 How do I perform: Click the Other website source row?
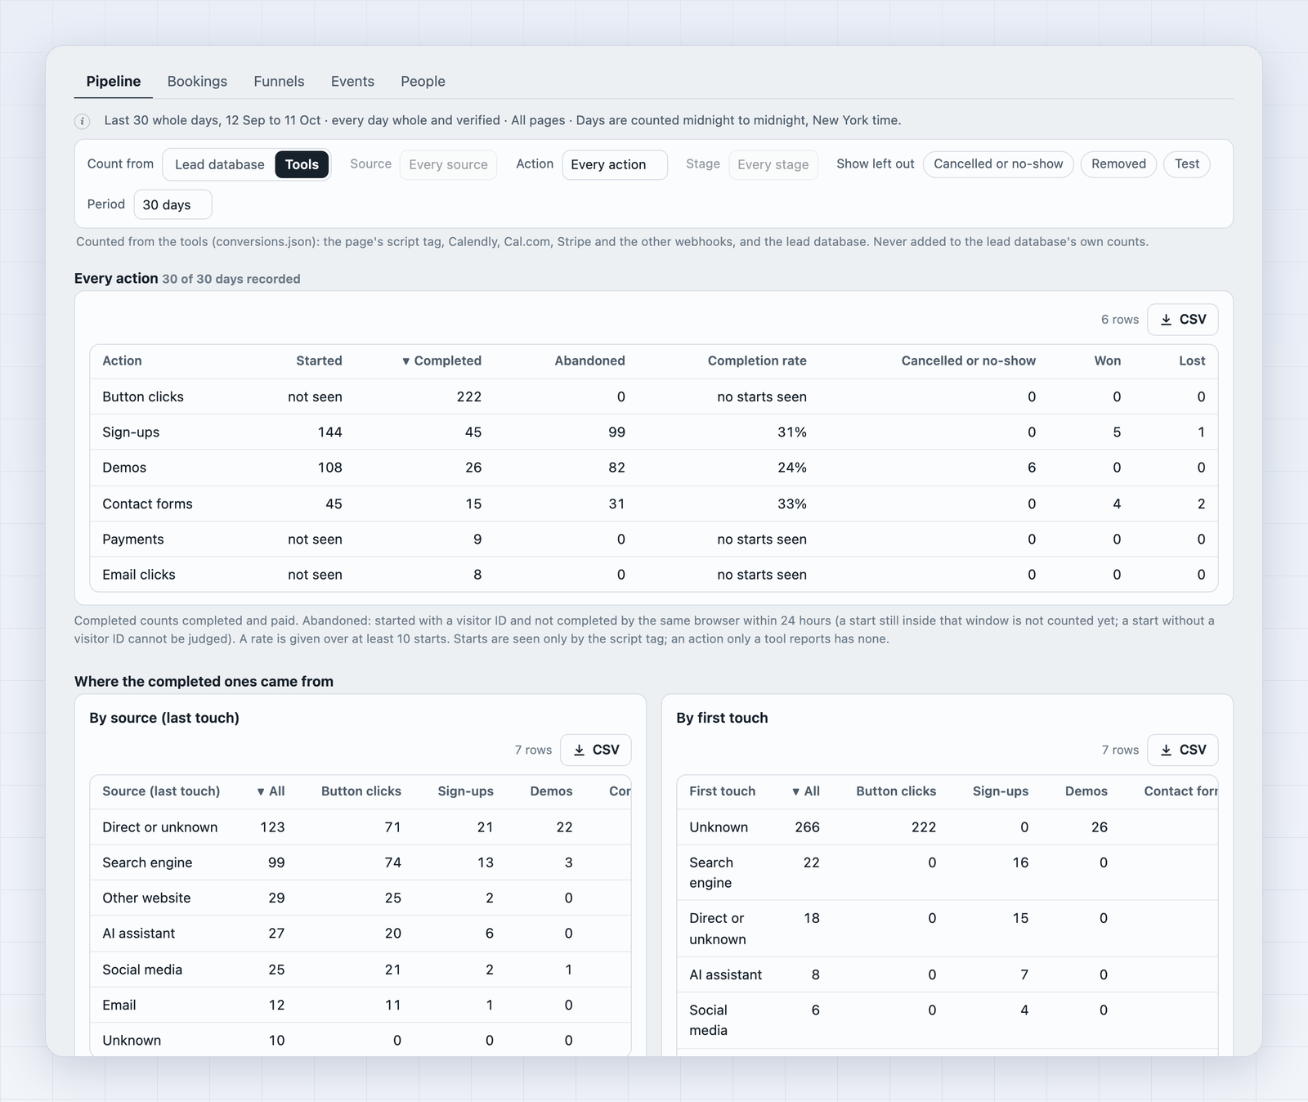pyautogui.click(x=361, y=898)
